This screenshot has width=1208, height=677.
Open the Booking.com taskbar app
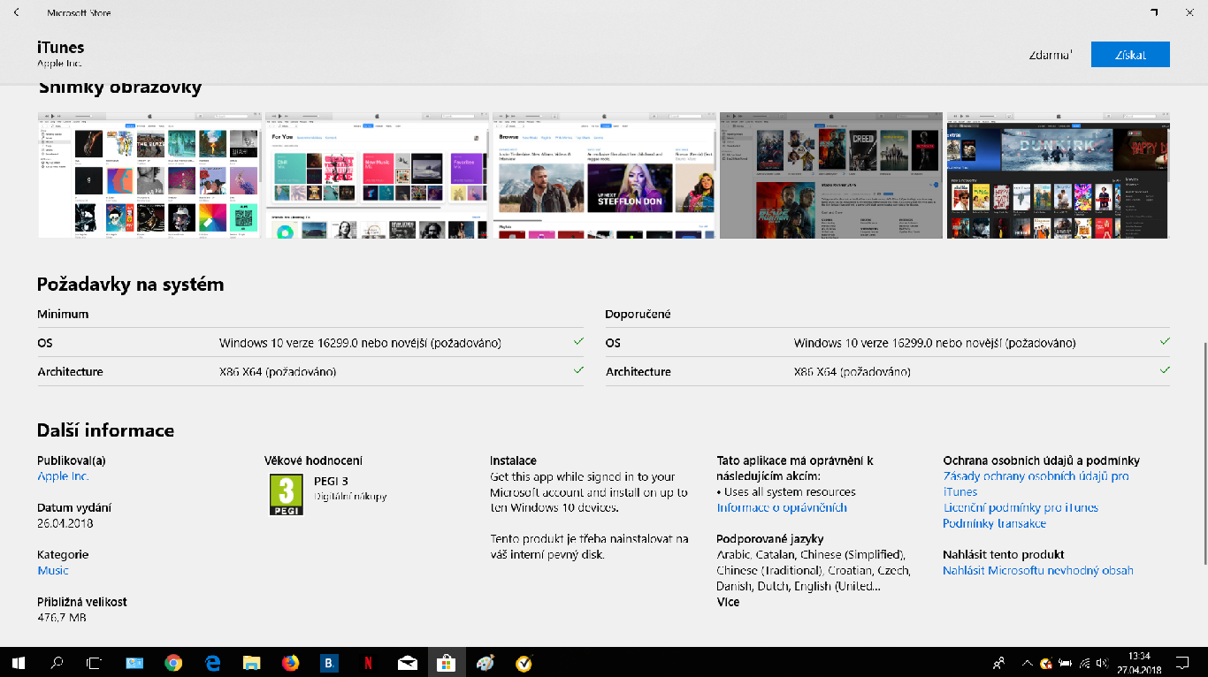(329, 662)
